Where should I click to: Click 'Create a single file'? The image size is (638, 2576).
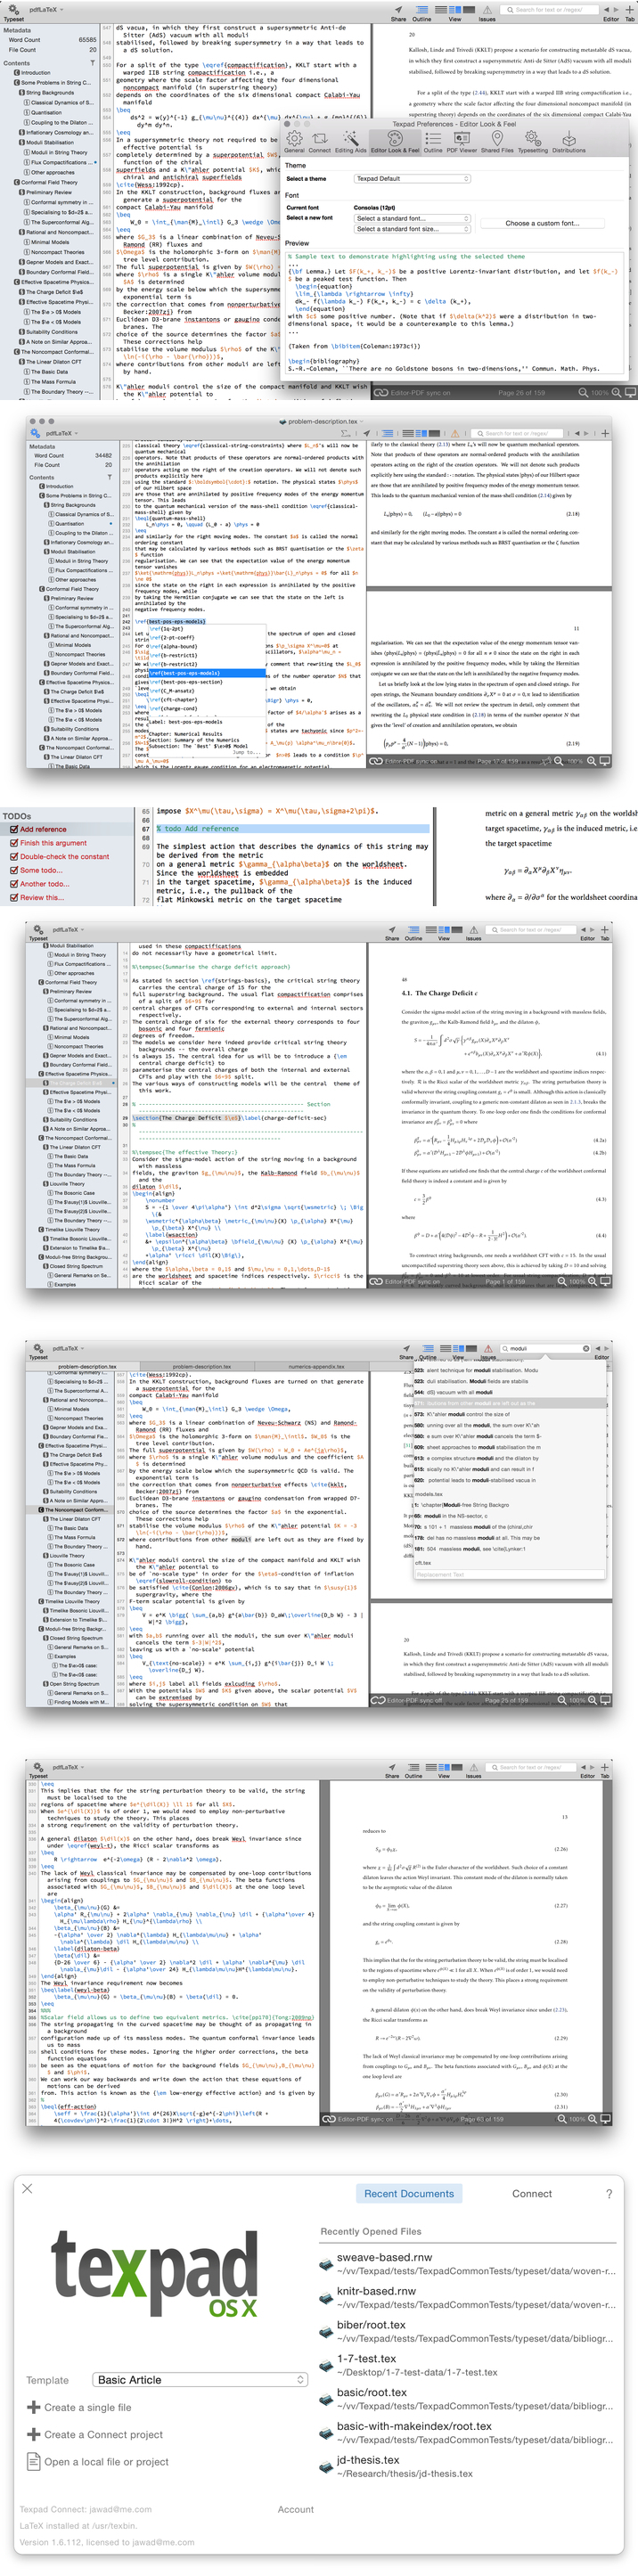coord(87,2407)
